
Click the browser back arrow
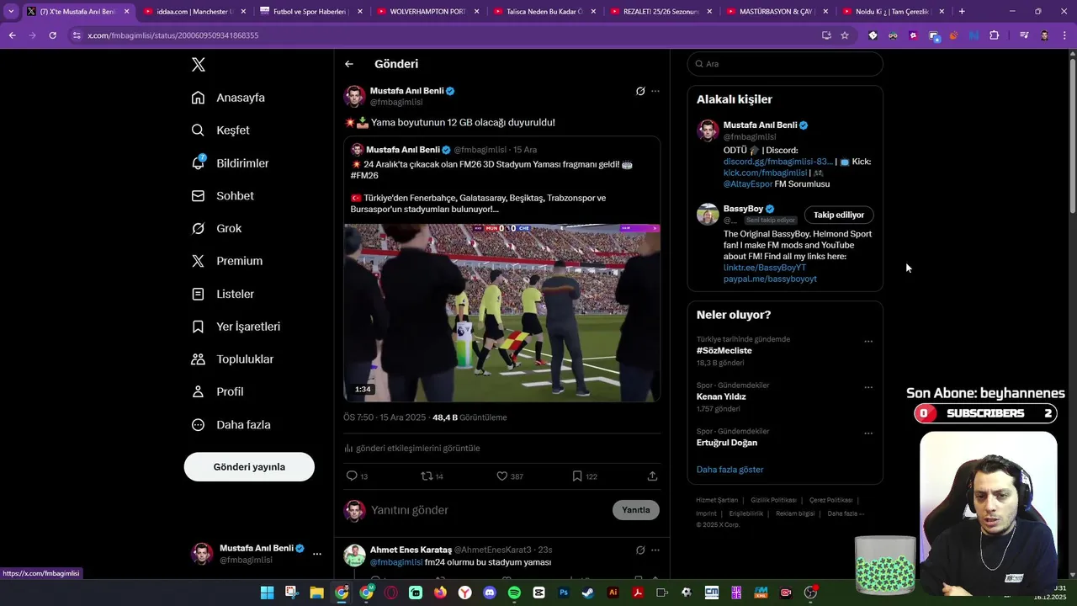click(12, 35)
